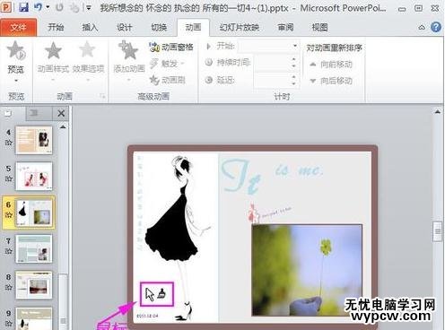Open the 动画 group dialog launcher
Image resolution: width=445 pixels, height=330 pixels.
[102, 96]
